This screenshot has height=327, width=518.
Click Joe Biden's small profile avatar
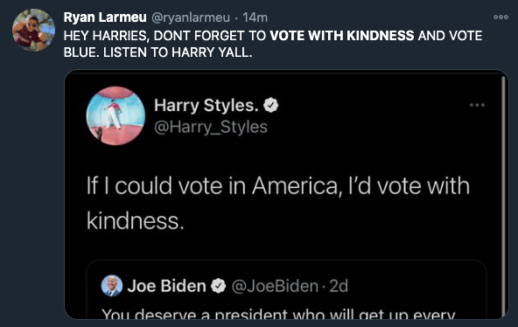(112, 286)
